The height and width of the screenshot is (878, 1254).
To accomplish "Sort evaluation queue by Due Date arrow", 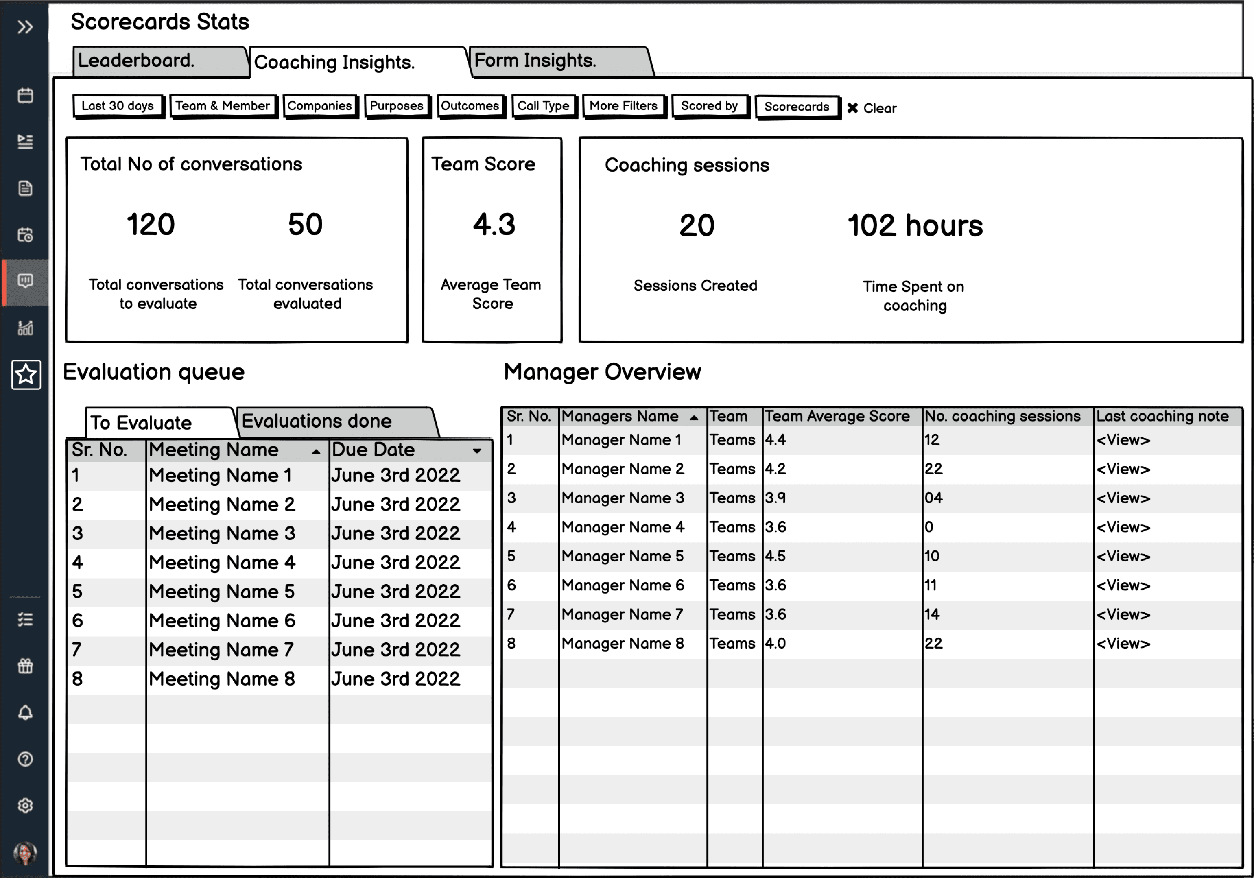I will coord(477,451).
